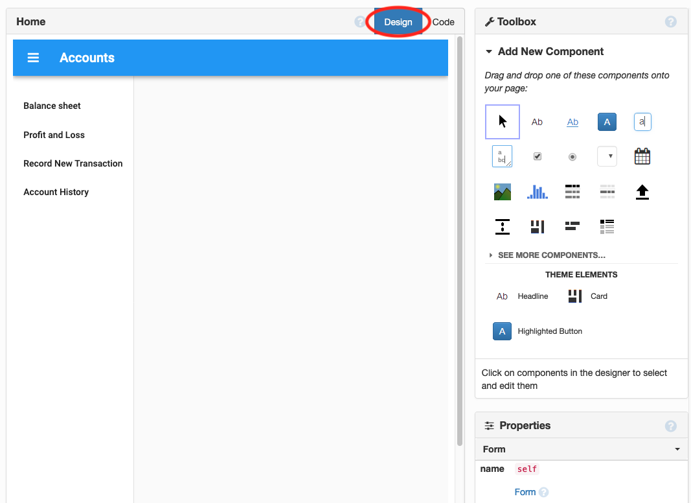Select the CheckBox component from the Toolbox
The width and height of the screenshot is (691, 503).
[x=538, y=156]
